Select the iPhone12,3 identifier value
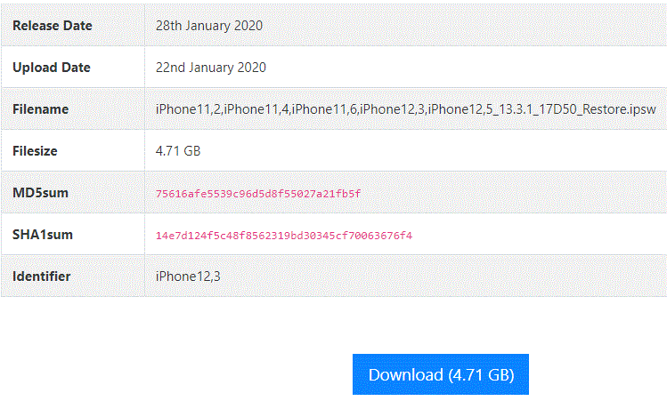Viewport: 667px width, 401px height. click(x=187, y=277)
